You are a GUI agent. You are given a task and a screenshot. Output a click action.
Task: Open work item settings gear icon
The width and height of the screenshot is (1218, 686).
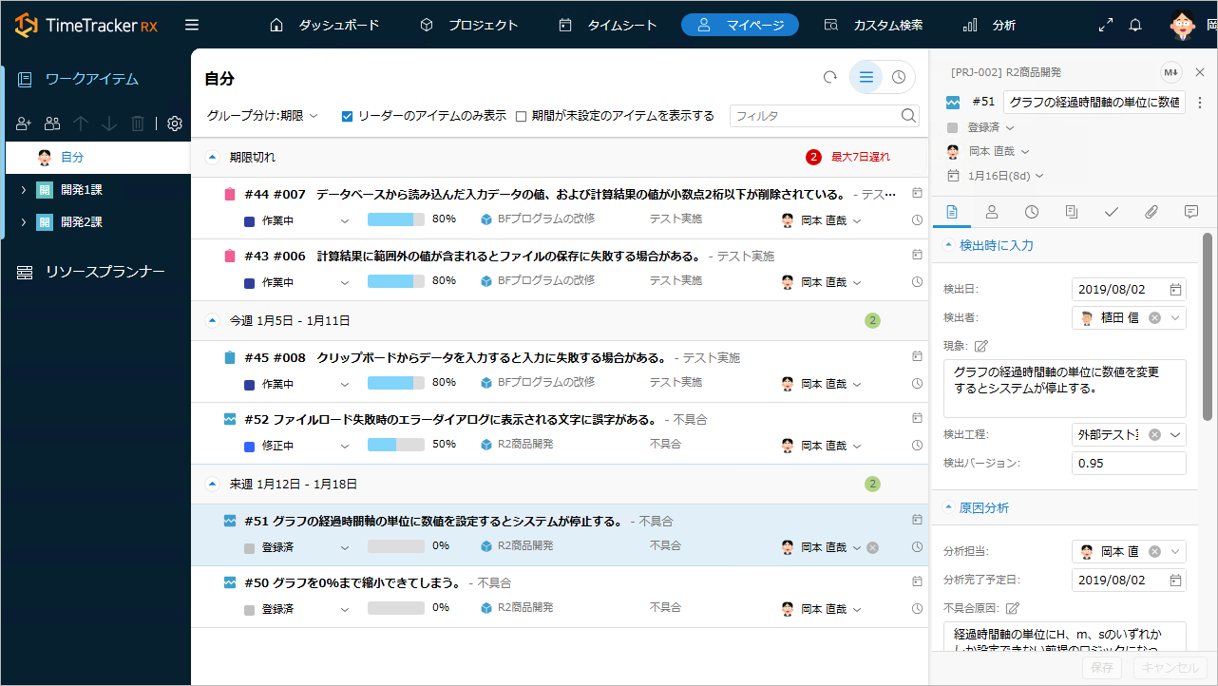[175, 124]
